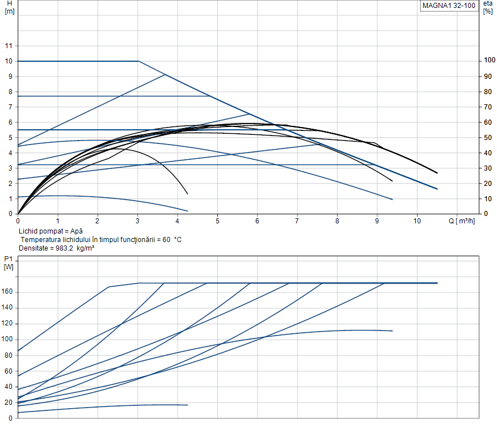Select the H [m] axis title
Viewport: 497px width, 428px height.
click(x=9, y=7)
